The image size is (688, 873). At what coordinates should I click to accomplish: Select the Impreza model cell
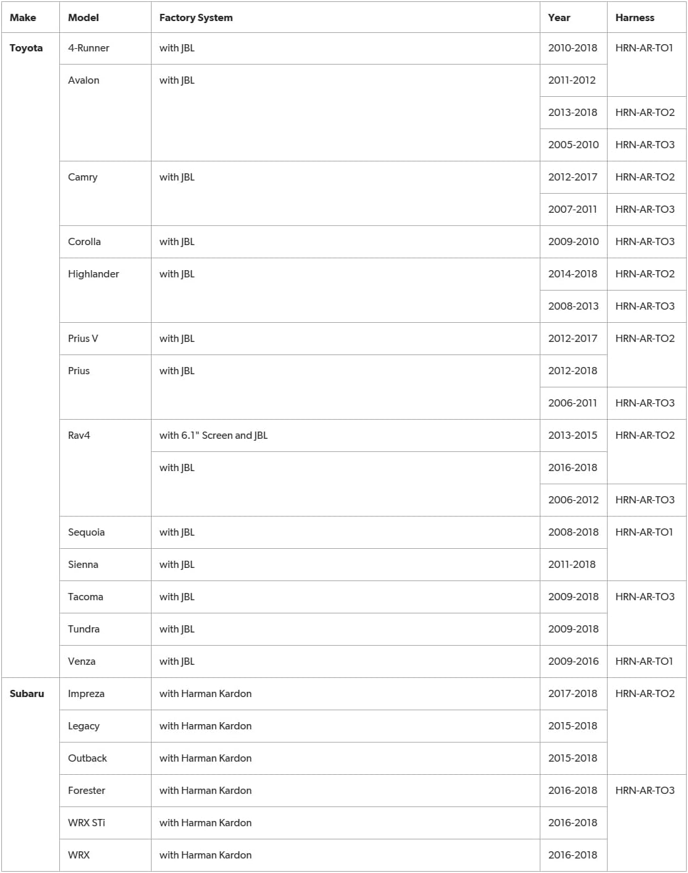86,694
